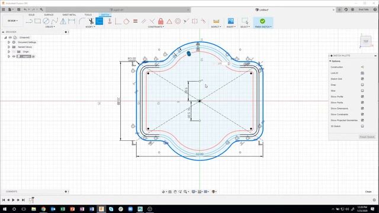Select the Line sketch tool
The width and height of the screenshot is (379, 213).
point(29,21)
